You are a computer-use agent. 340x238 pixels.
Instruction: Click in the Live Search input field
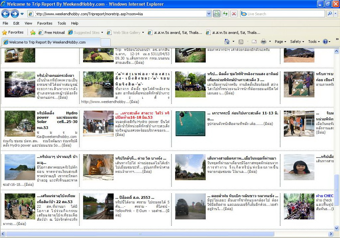click(x=283, y=14)
